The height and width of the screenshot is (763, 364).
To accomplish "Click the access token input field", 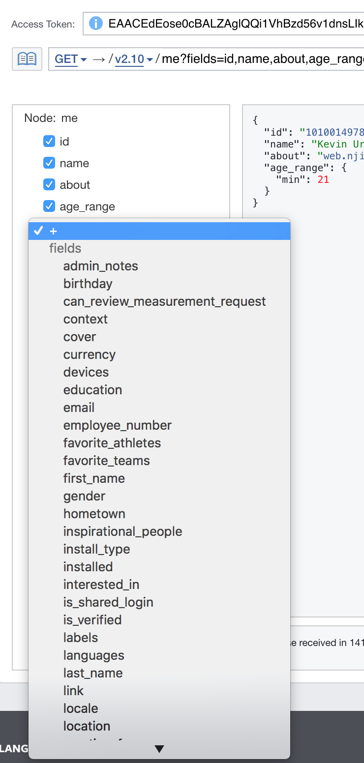I will point(224,23).
